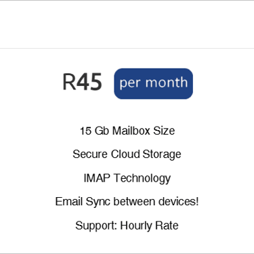Click the word 'month' in the badge
This screenshot has width=254, height=254.
point(167,83)
